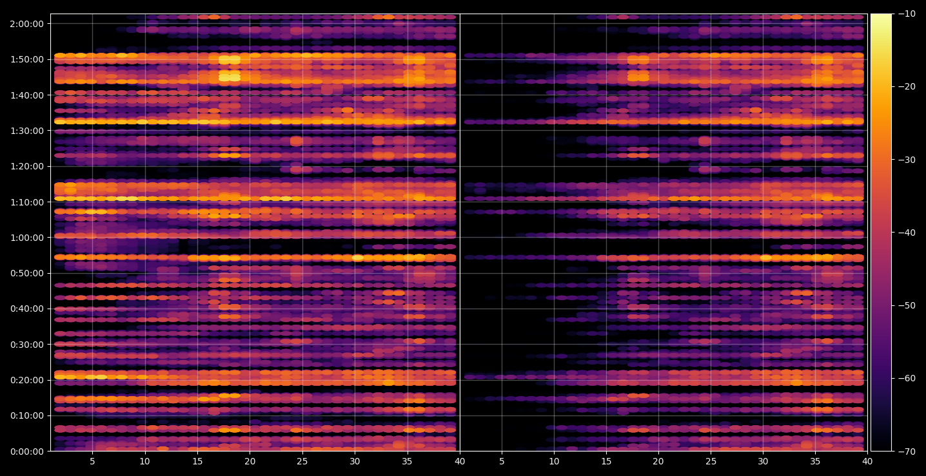Select the 1:40:00 y-axis tick label
The image size is (926, 476).
26,95
